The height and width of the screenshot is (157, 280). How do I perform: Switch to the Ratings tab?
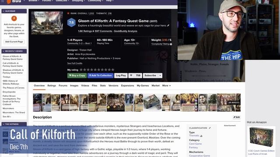[52, 85]
